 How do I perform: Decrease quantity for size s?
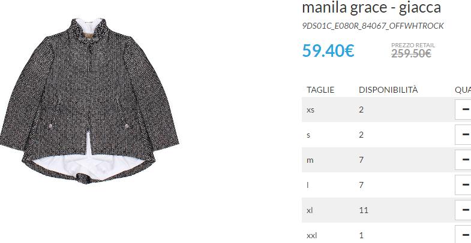[464, 135]
